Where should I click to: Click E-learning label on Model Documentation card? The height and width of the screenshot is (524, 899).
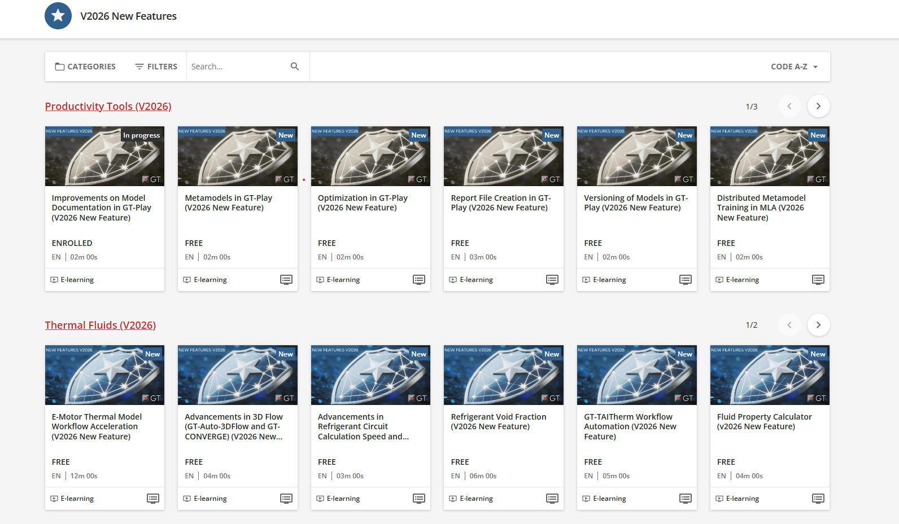(x=77, y=280)
